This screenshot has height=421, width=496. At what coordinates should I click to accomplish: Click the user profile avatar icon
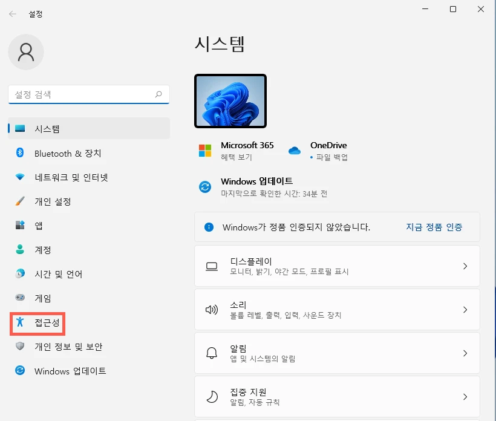[25, 52]
